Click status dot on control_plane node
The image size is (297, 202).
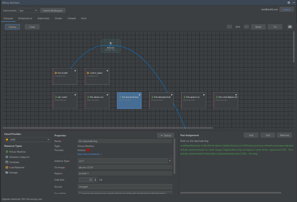[x=107, y=71]
